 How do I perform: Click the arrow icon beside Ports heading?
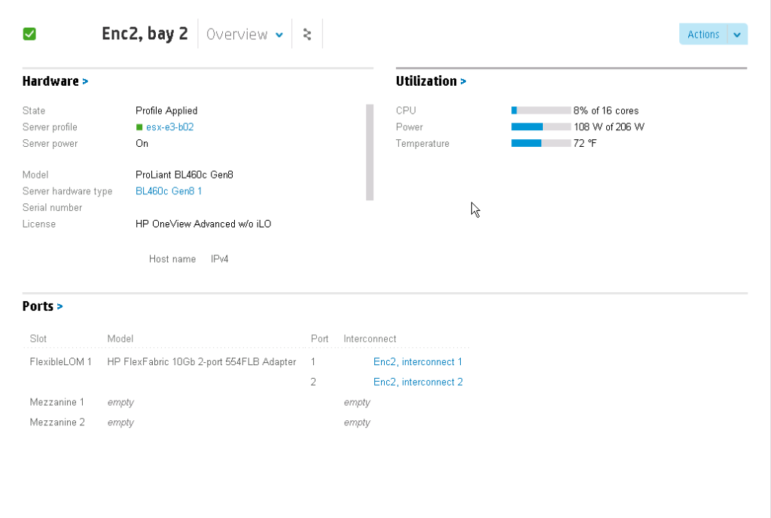pos(60,306)
